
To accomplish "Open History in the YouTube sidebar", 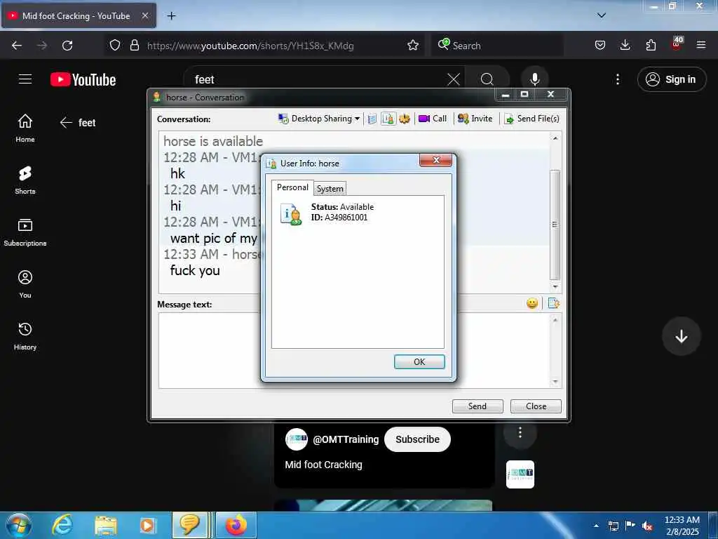I will tap(25, 336).
